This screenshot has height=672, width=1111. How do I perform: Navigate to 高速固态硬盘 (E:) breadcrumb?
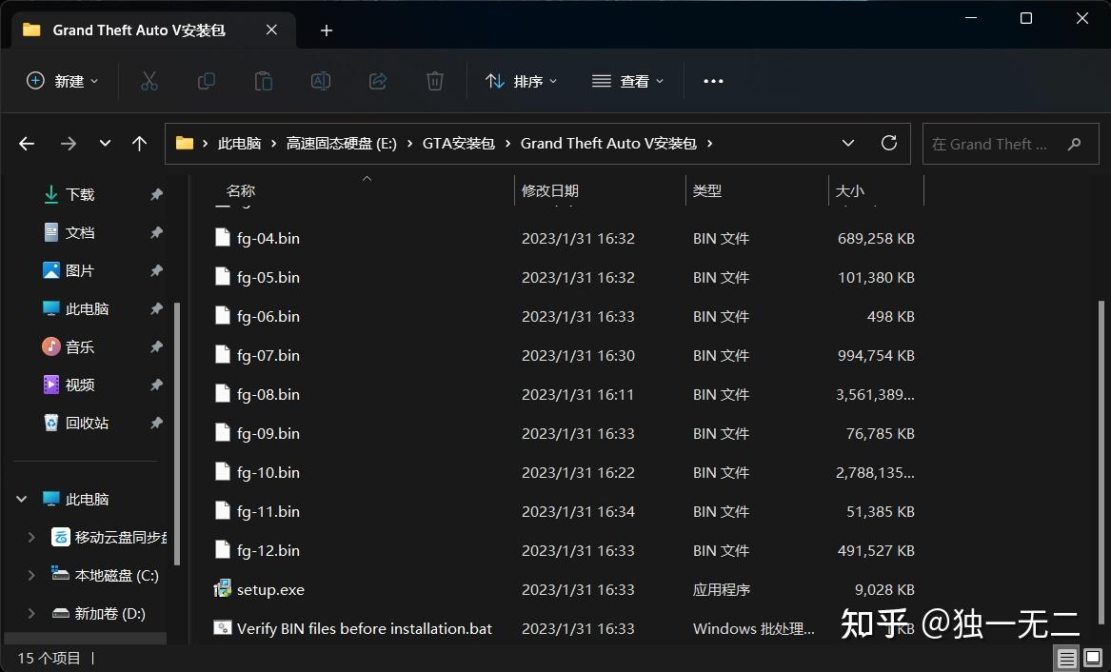pyautogui.click(x=342, y=144)
